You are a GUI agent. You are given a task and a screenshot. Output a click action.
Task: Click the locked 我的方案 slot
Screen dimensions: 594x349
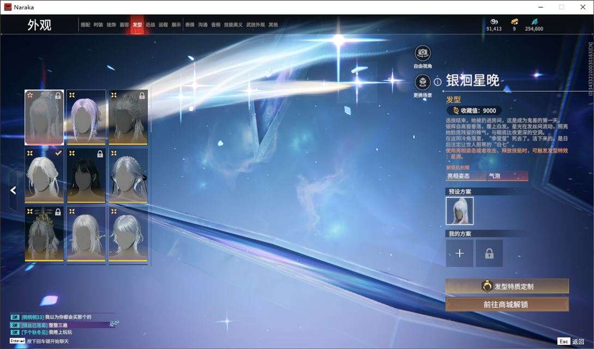click(489, 253)
